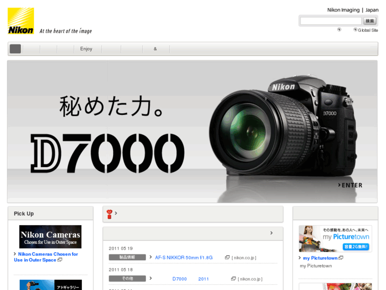Screen dimensions: 386x290
Task: Open the Global Site link
Action: [x=368, y=30]
